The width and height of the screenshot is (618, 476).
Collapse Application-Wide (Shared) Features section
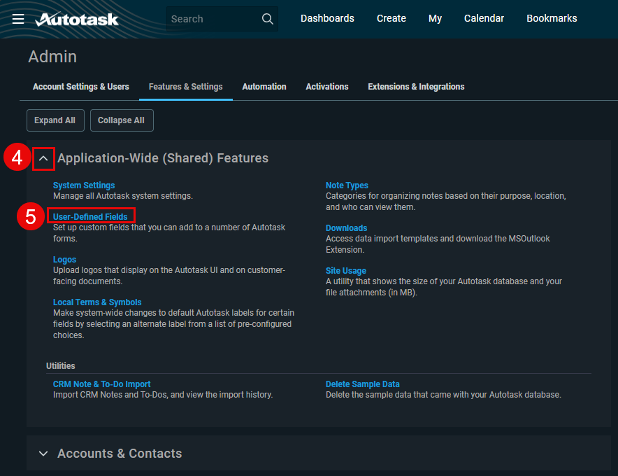pyautogui.click(x=43, y=159)
